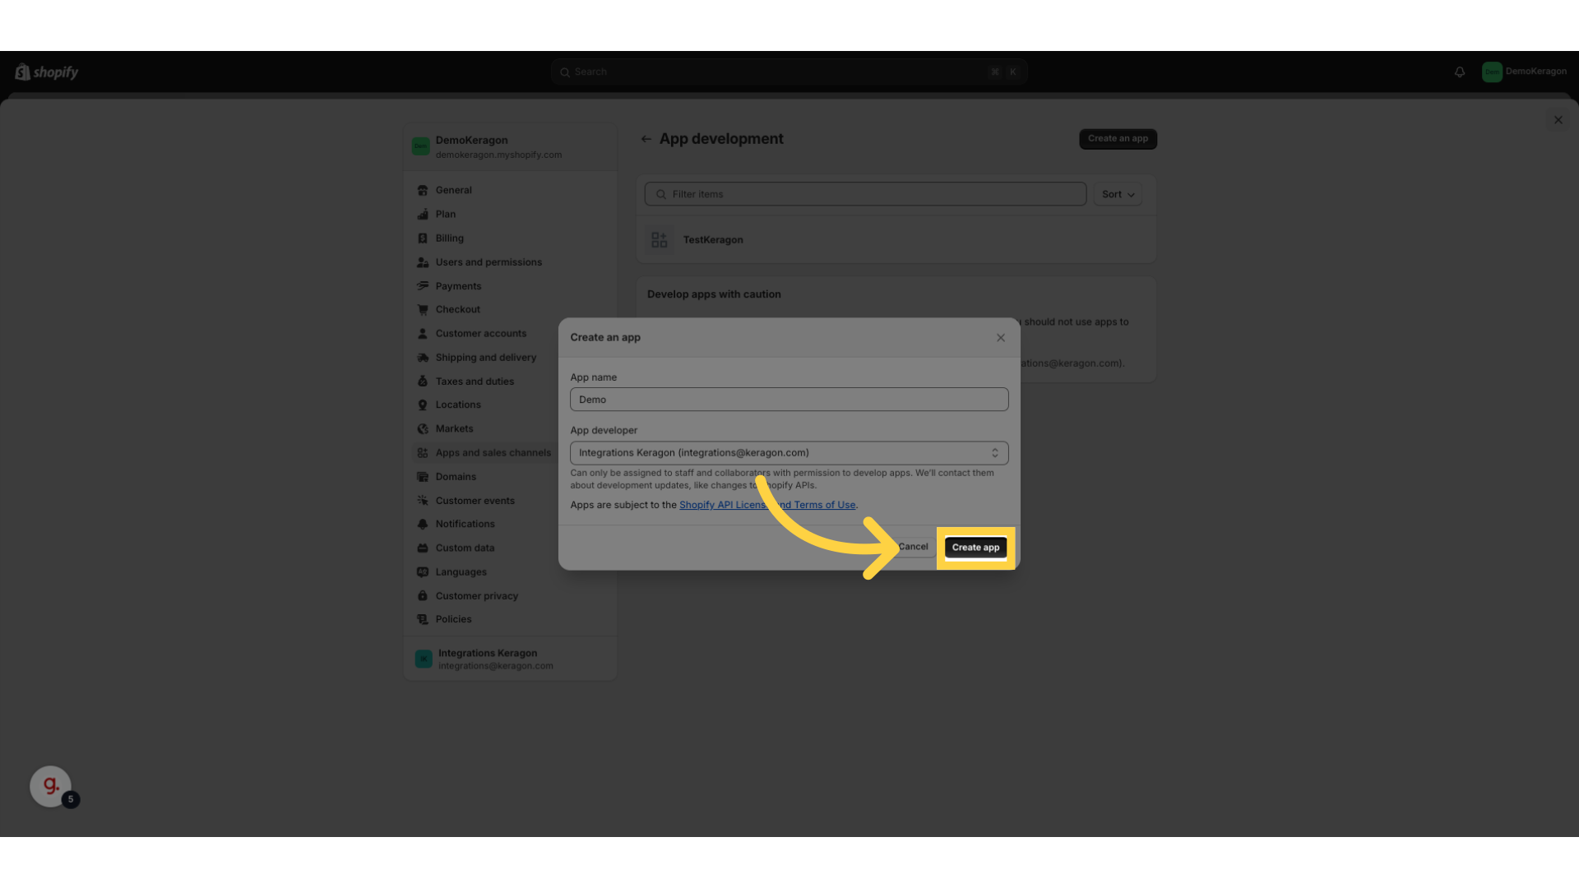The image size is (1579, 888).
Task: Open the TestKeragon app entry
Action: 896,240
